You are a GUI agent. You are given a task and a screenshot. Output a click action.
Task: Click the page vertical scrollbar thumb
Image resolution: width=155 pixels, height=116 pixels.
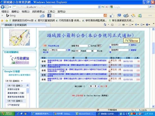click(x=153, y=48)
